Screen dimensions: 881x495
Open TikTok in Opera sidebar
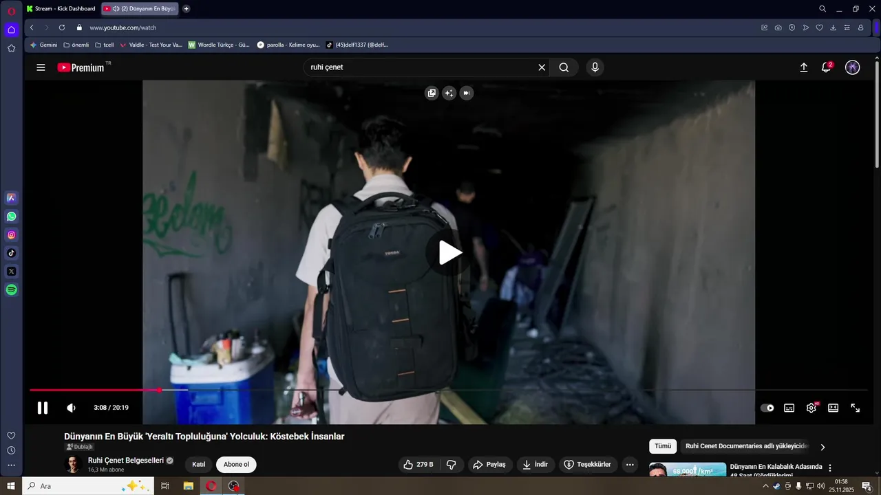click(11, 253)
